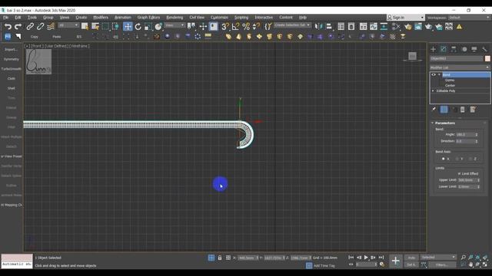Toggle the Limit Effect checkbox
This screenshot has width=492, height=276.
[459, 174]
